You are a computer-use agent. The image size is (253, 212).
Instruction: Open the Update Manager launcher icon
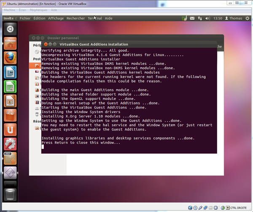[x=10, y=158]
